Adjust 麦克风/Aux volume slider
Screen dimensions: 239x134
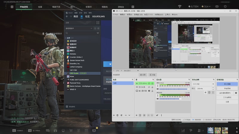click(174, 89)
